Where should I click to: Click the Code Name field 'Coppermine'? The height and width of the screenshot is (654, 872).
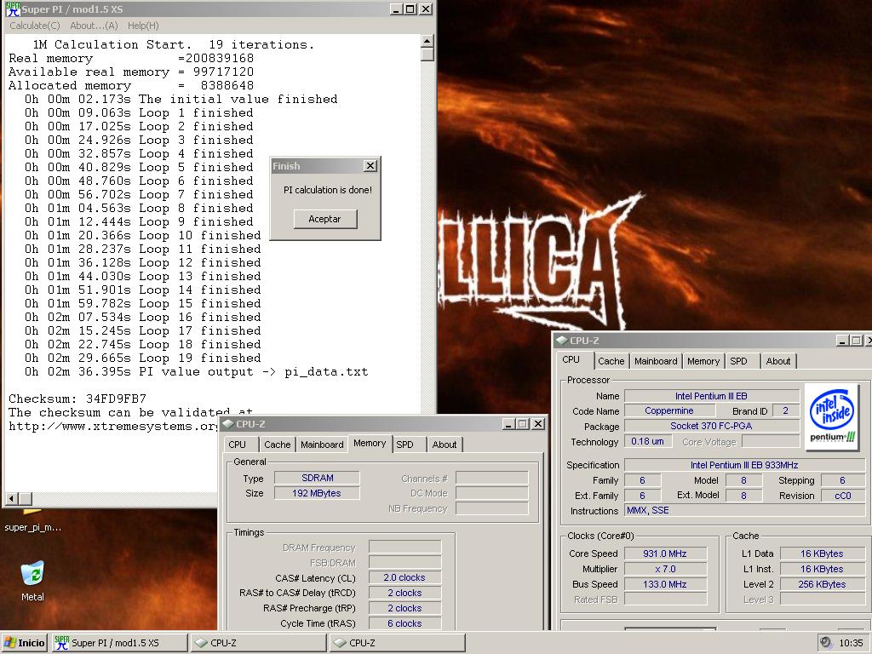(669, 410)
